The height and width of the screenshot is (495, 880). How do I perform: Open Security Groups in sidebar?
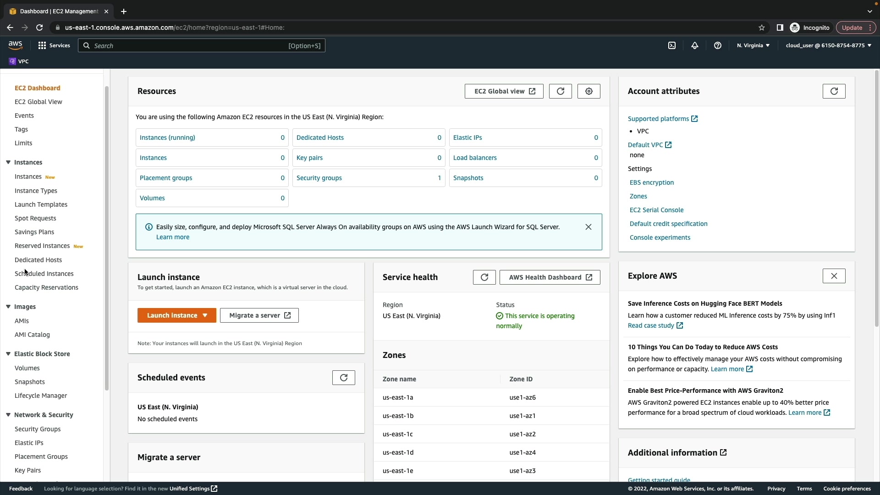[x=38, y=429]
